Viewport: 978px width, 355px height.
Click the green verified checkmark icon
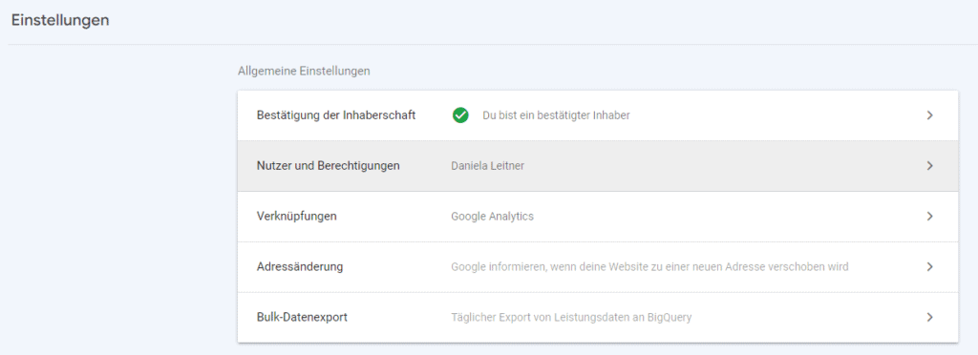(x=460, y=115)
